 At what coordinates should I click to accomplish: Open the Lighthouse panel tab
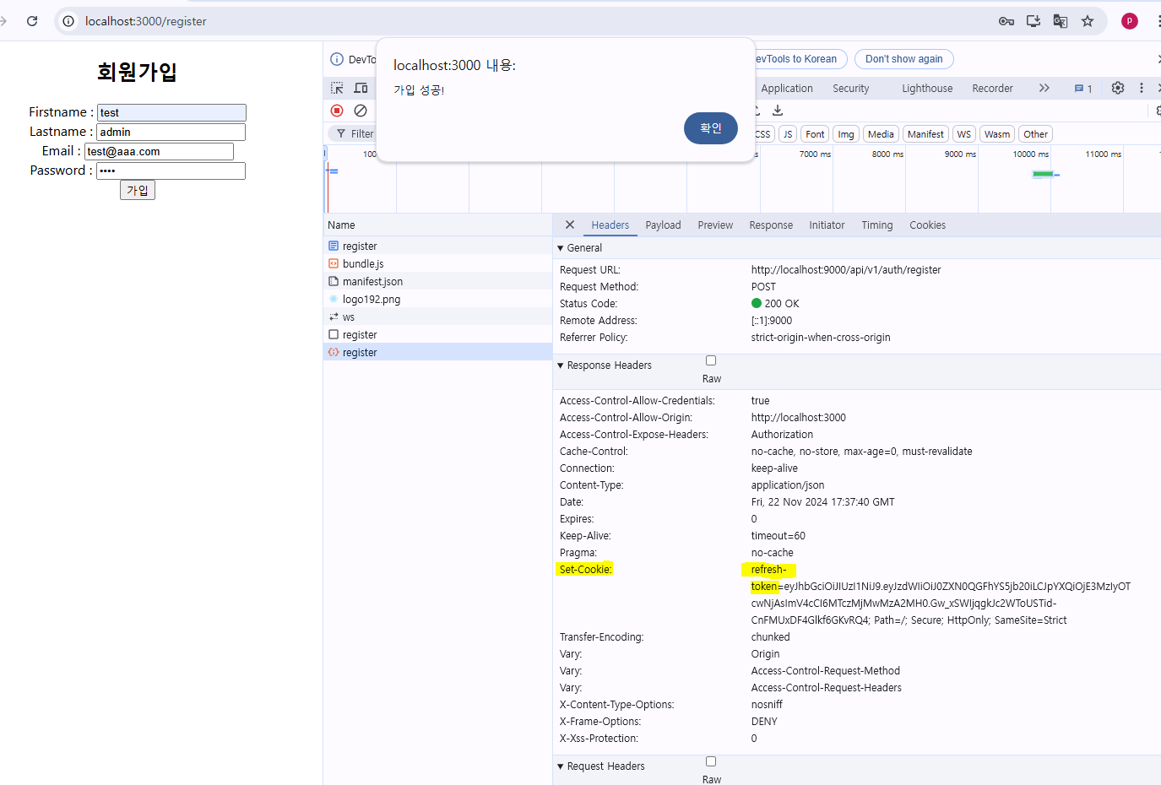(927, 89)
